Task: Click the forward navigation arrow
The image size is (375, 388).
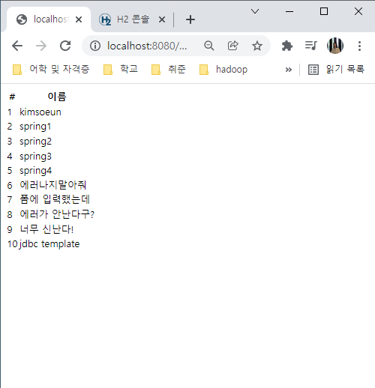Action: pos(41,46)
